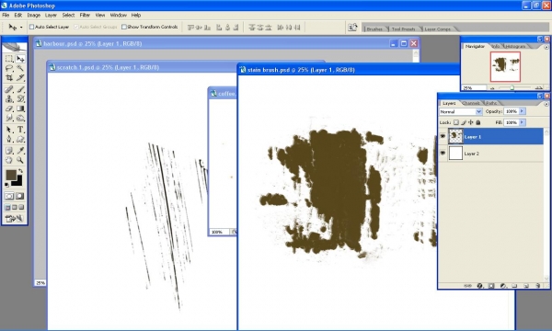Open the Brushes palette tab
Screen dimensions: 552x331
point(374,29)
